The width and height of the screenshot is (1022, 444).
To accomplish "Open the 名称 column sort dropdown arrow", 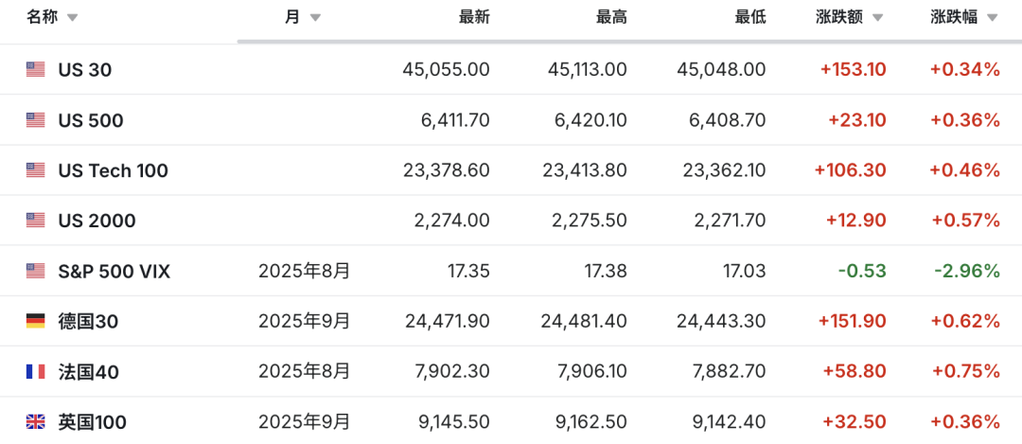I will [73, 18].
